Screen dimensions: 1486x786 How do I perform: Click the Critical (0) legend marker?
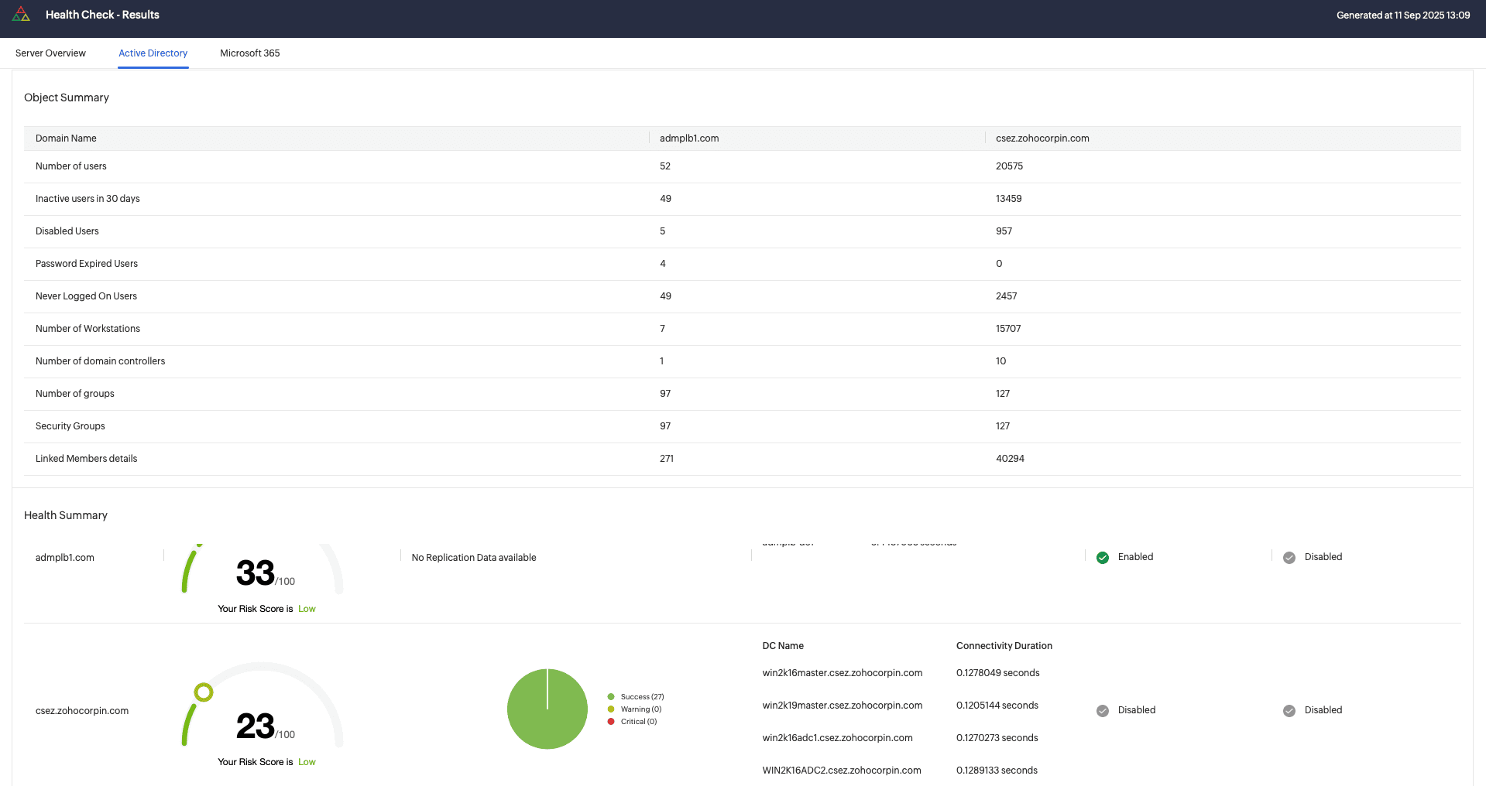[x=613, y=721]
